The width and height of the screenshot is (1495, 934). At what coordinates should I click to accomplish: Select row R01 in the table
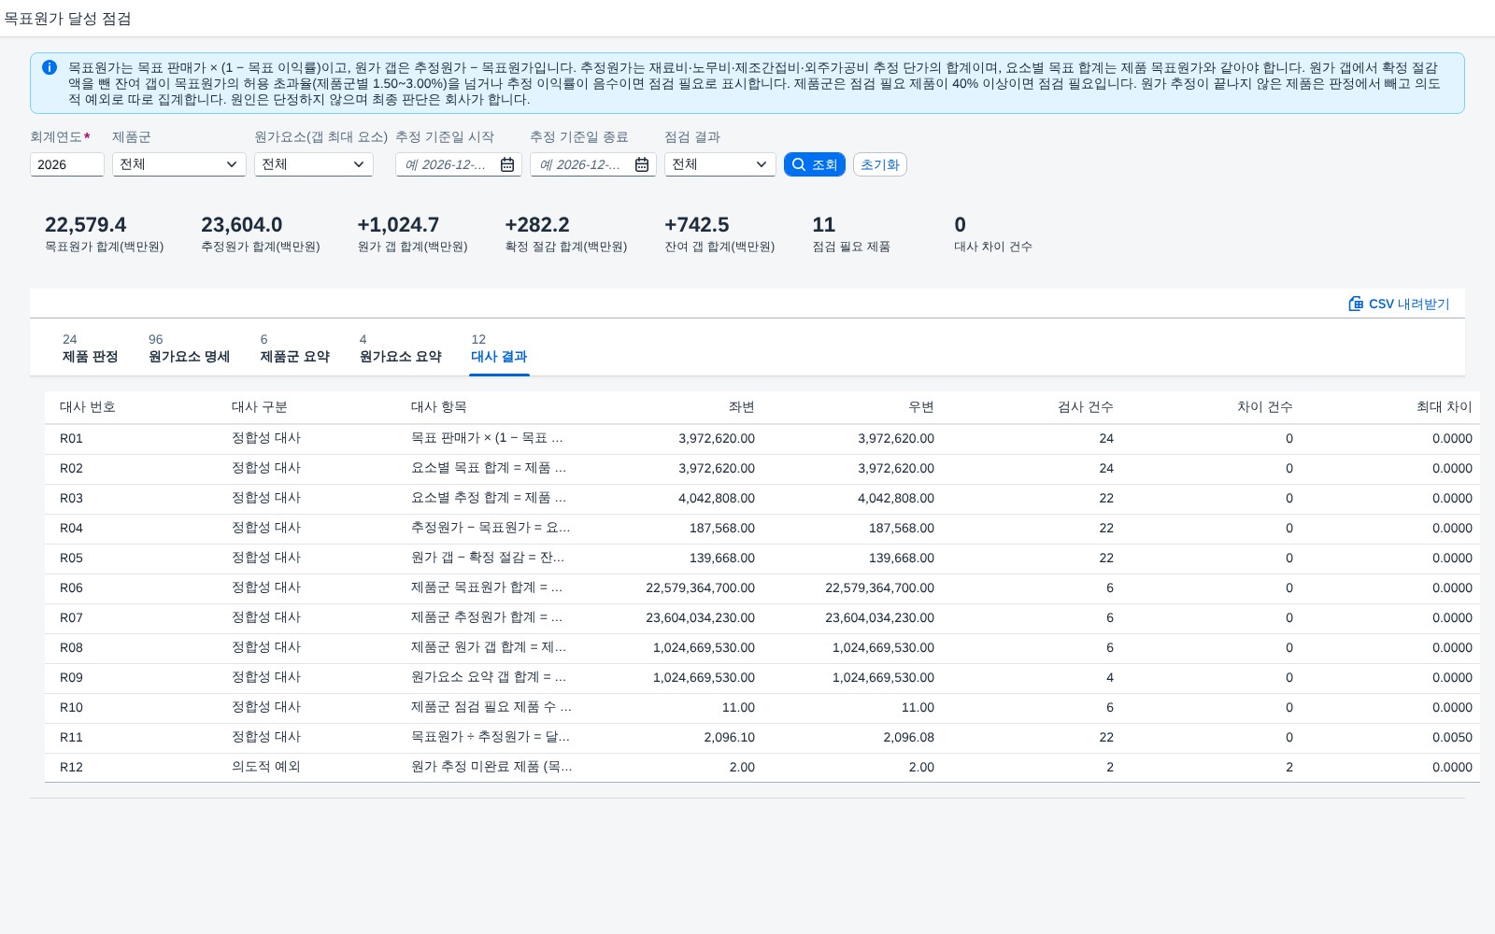[x=762, y=439]
